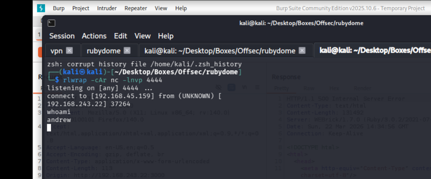Select the third kali@kali rubydome tab
Screen dimensions: 431x179
(220, 51)
